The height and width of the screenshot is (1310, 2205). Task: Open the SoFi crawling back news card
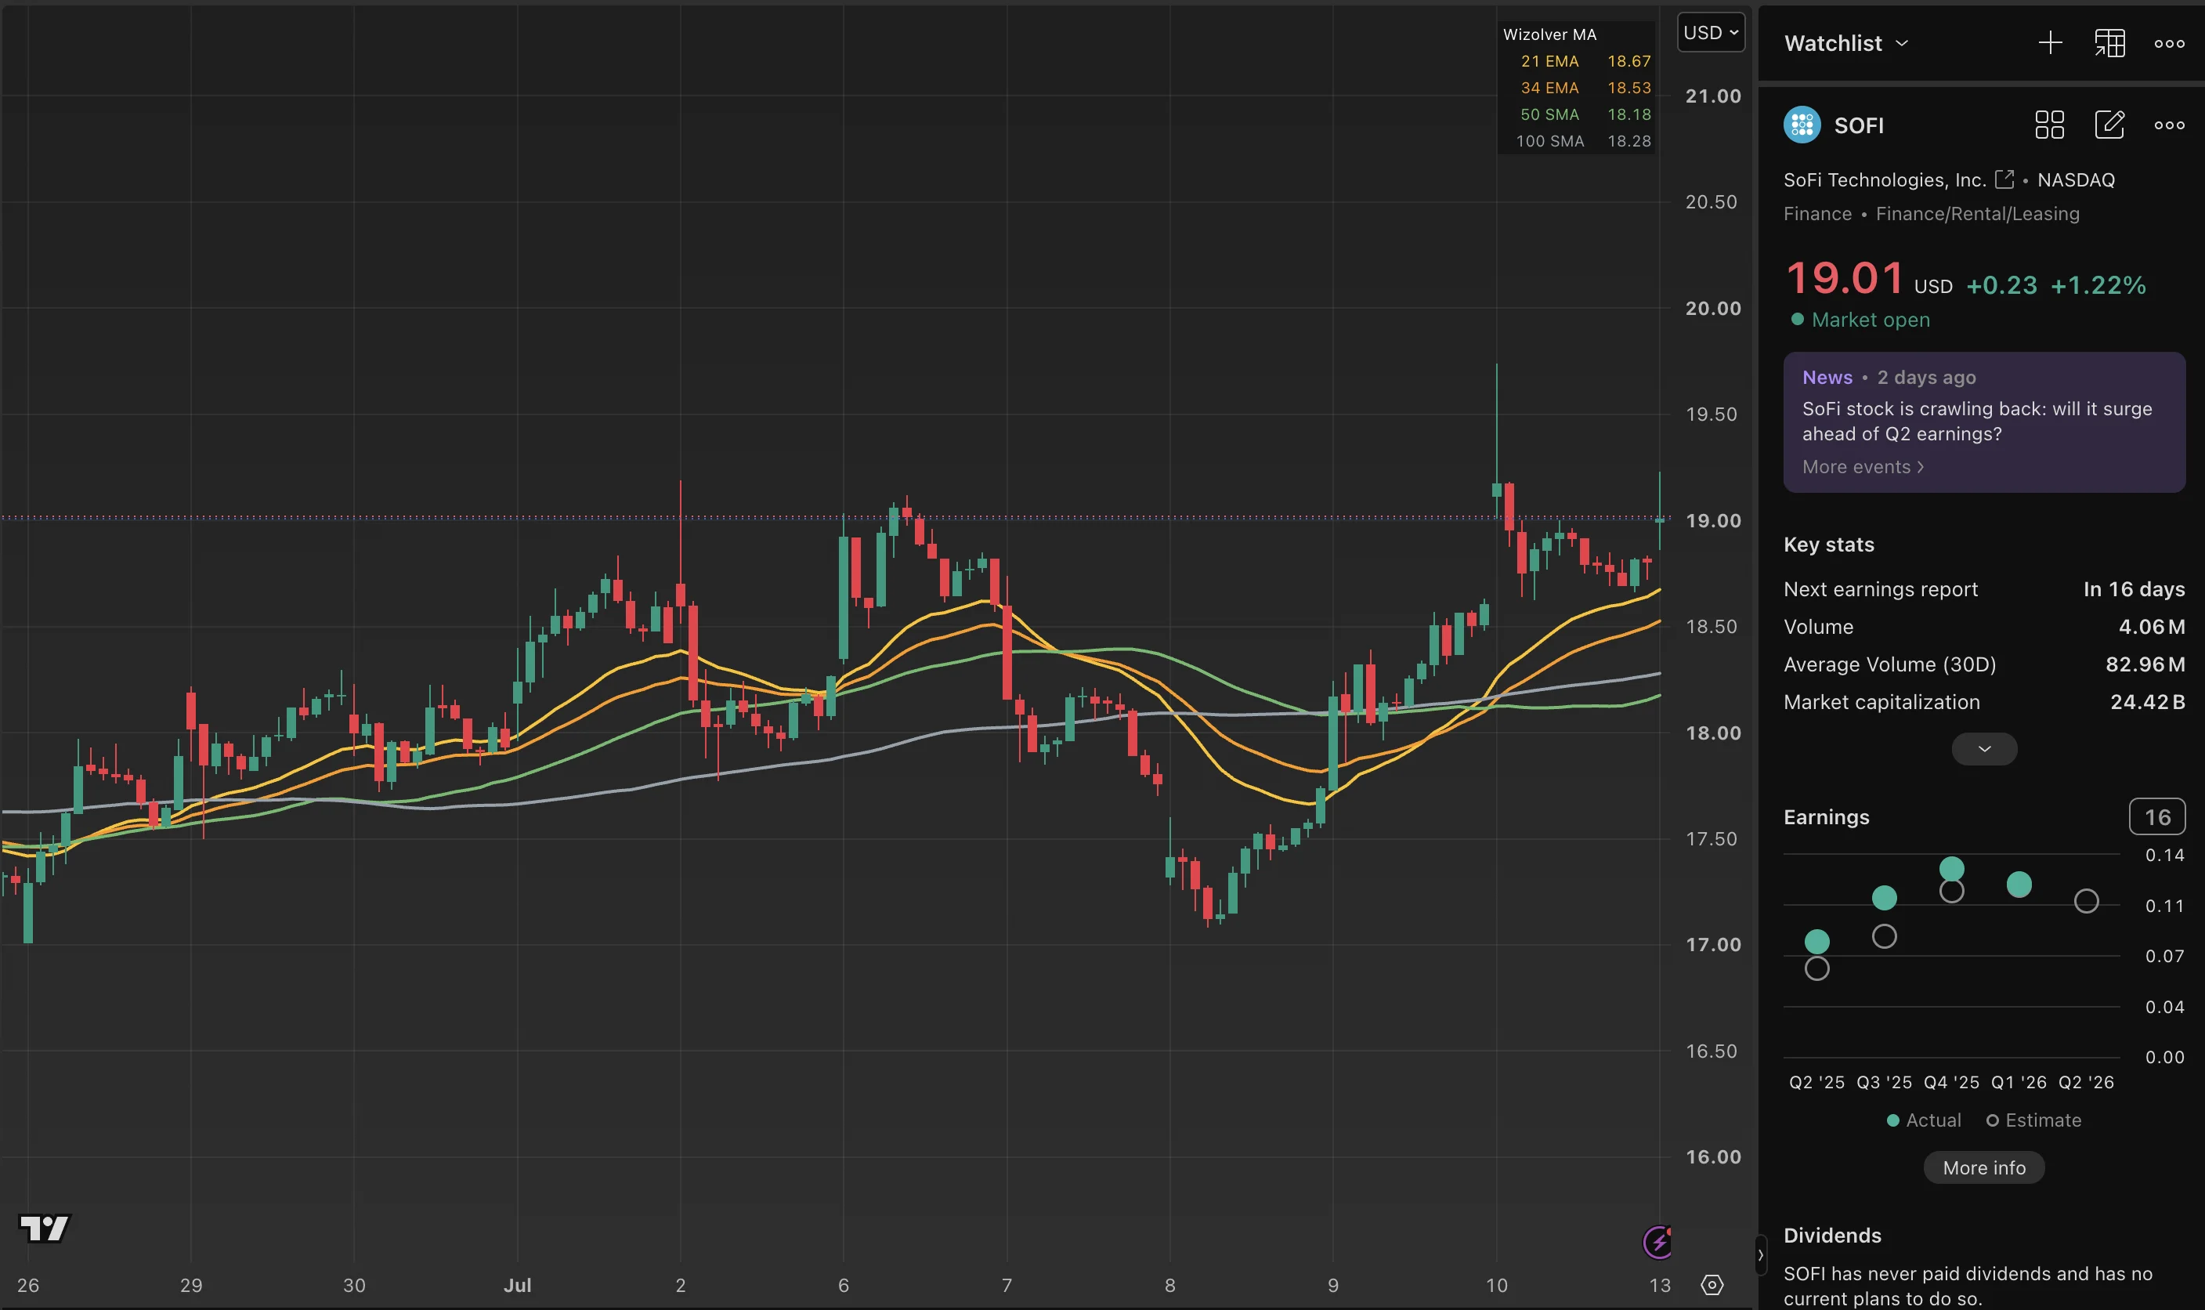pyautogui.click(x=1983, y=422)
